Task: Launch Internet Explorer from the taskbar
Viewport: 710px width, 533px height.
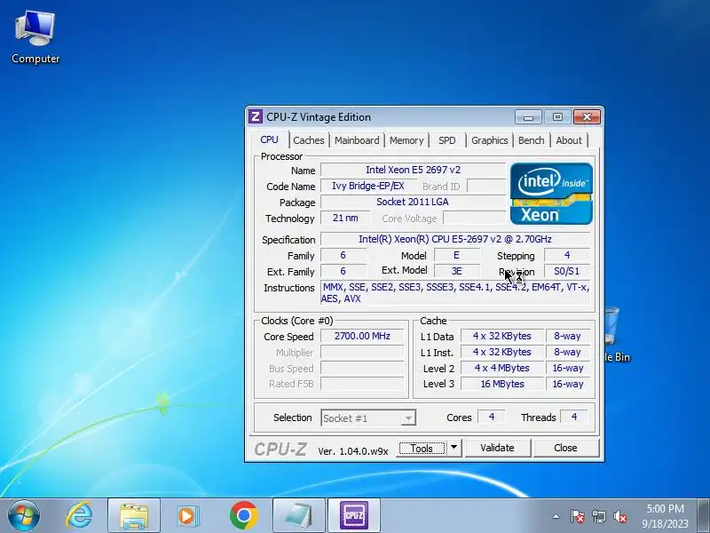Action: [x=79, y=515]
